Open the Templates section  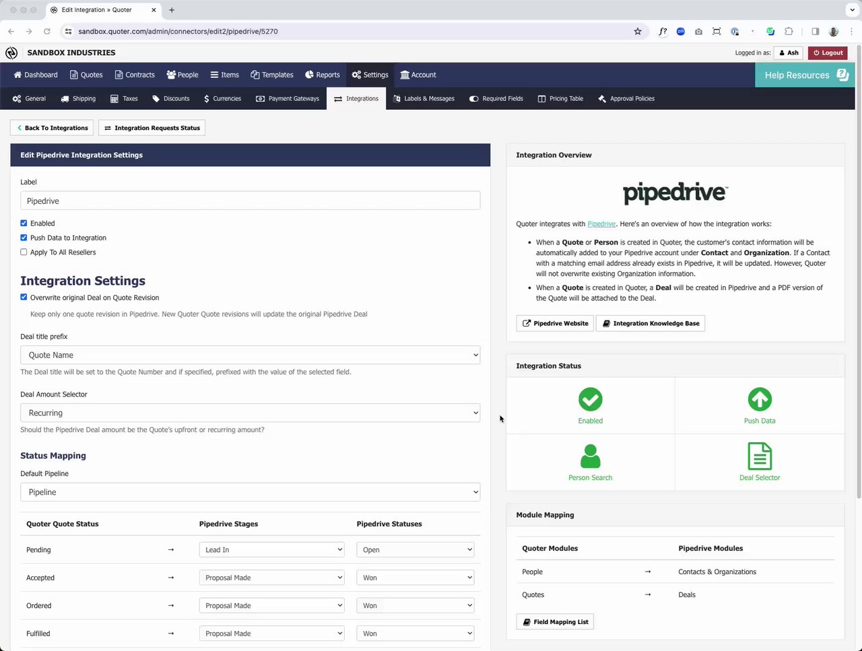click(x=272, y=75)
